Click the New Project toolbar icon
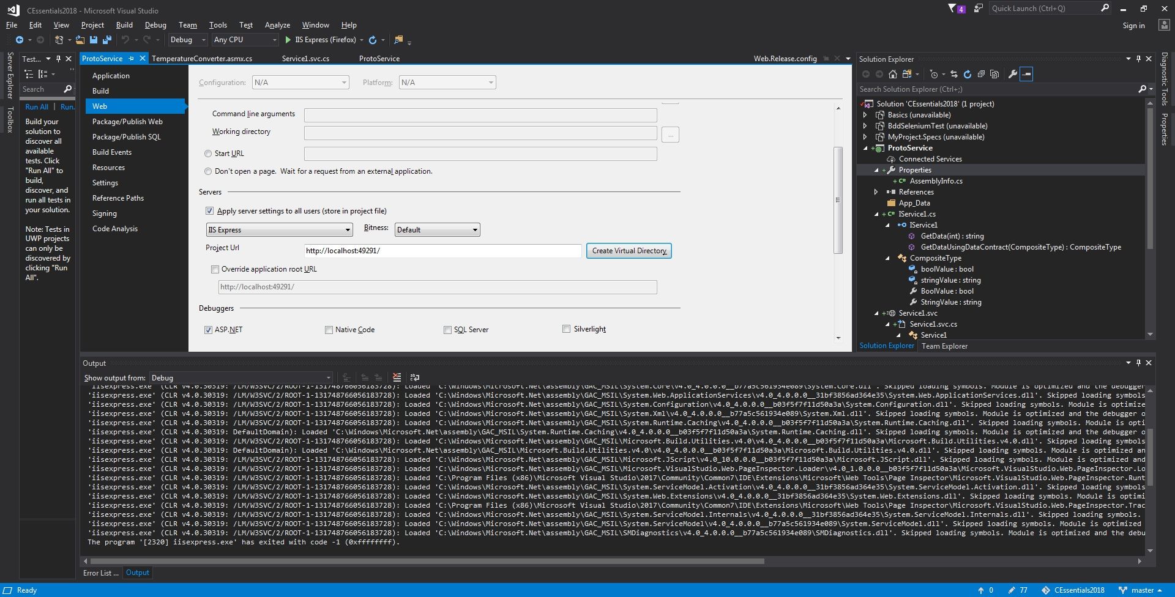Image resolution: width=1175 pixels, height=597 pixels. tap(59, 40)
